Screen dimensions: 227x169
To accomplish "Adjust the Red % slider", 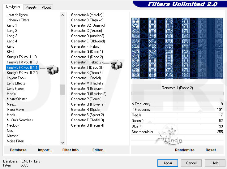I will point(177,115).
